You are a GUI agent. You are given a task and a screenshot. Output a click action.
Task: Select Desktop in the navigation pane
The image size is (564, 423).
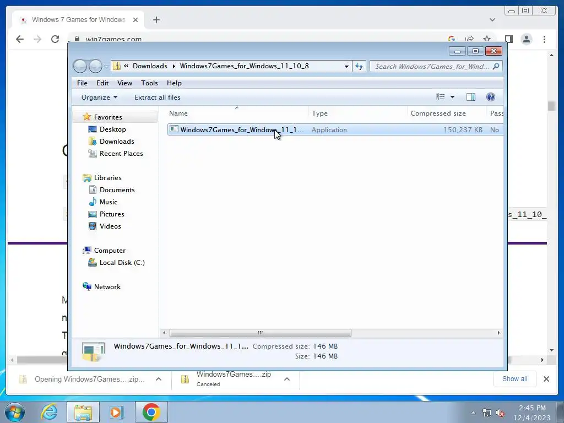coord(112,129)
